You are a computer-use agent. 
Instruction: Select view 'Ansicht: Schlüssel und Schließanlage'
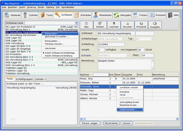(x=60, y=53)
